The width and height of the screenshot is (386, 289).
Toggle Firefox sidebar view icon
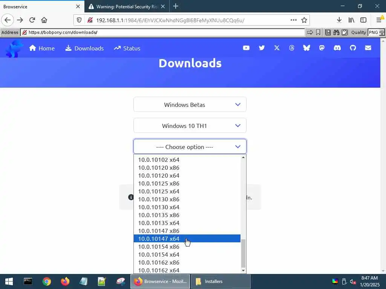pyautogui.click(x=363, y=20)
